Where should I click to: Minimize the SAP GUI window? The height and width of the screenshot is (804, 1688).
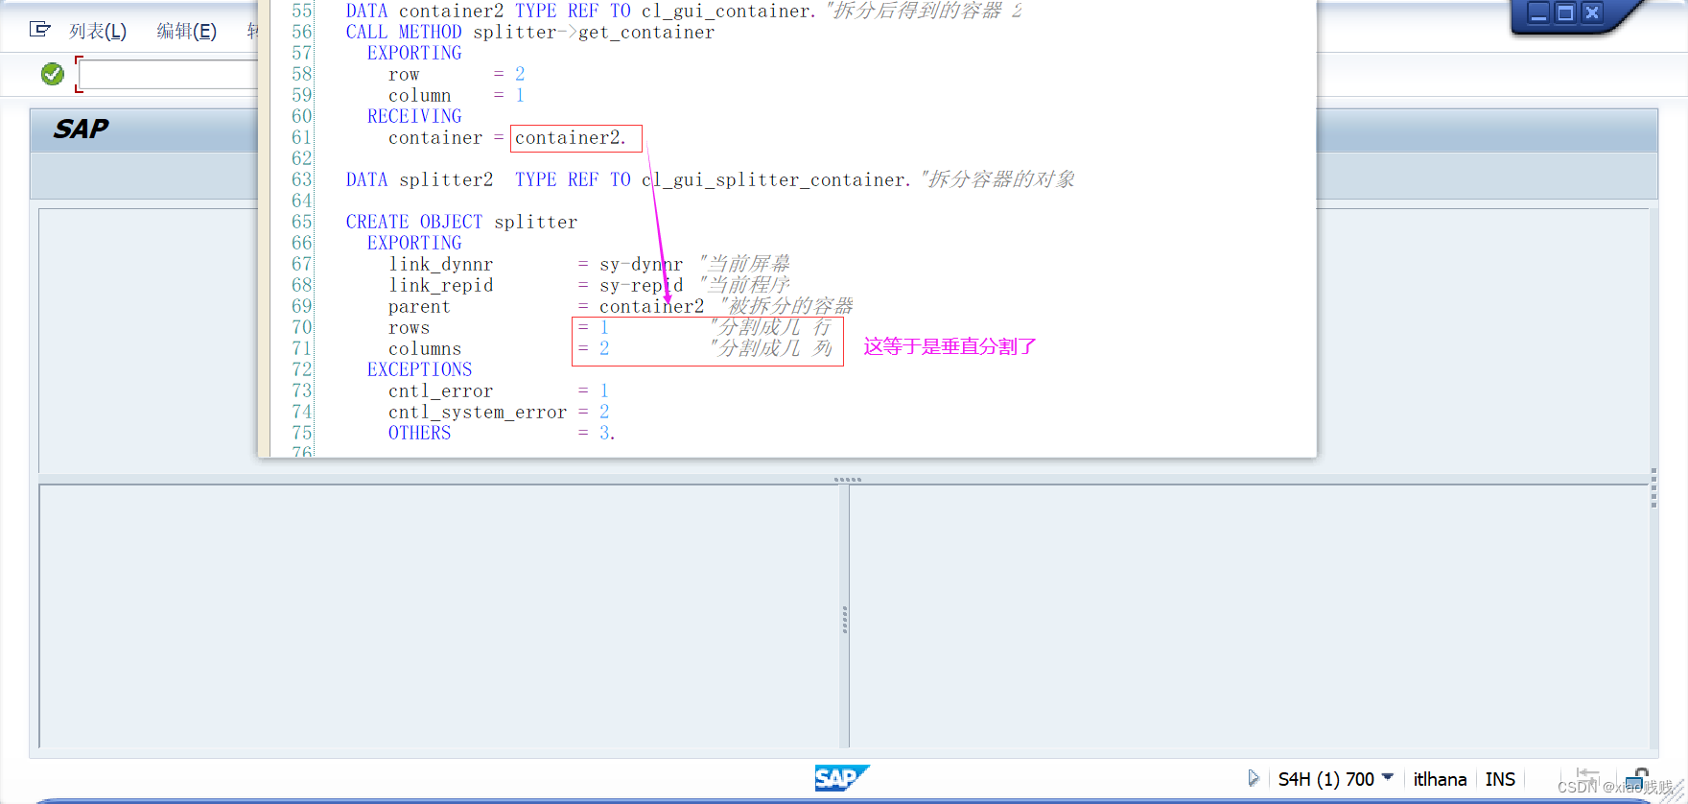[x=1538, y=13]
